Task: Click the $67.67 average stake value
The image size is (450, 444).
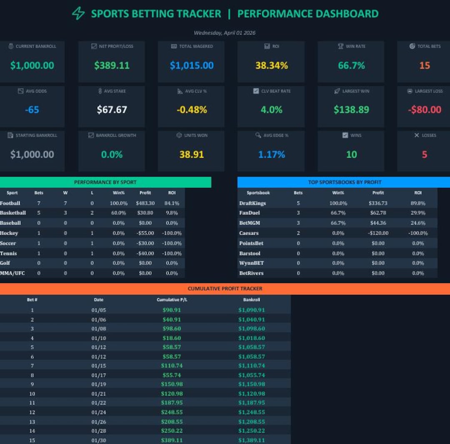Action: click(x=112, y=110)
